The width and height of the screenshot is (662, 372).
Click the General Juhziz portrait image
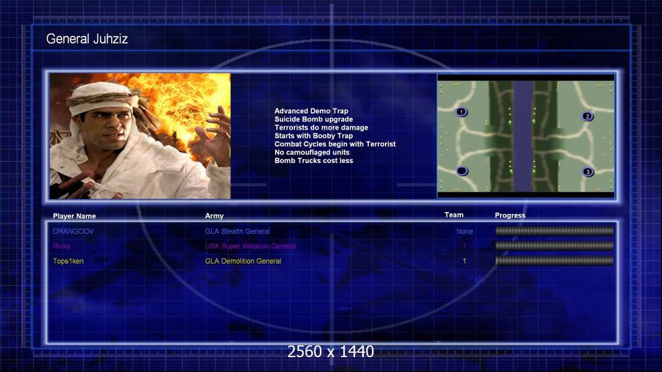[x=140, y=136]
